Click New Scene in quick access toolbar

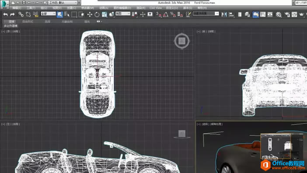13,3
